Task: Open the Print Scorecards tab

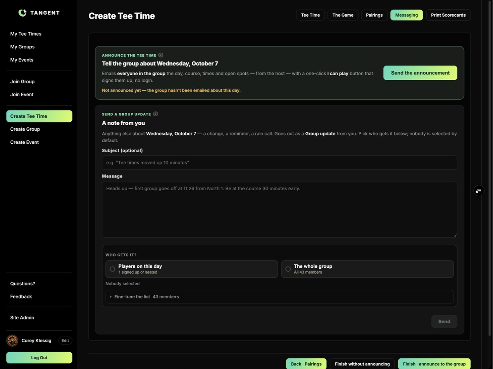Action: click(x=448, y=15)
